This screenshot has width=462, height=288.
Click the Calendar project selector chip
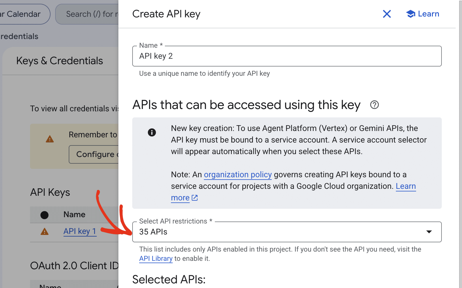point(25,14)
